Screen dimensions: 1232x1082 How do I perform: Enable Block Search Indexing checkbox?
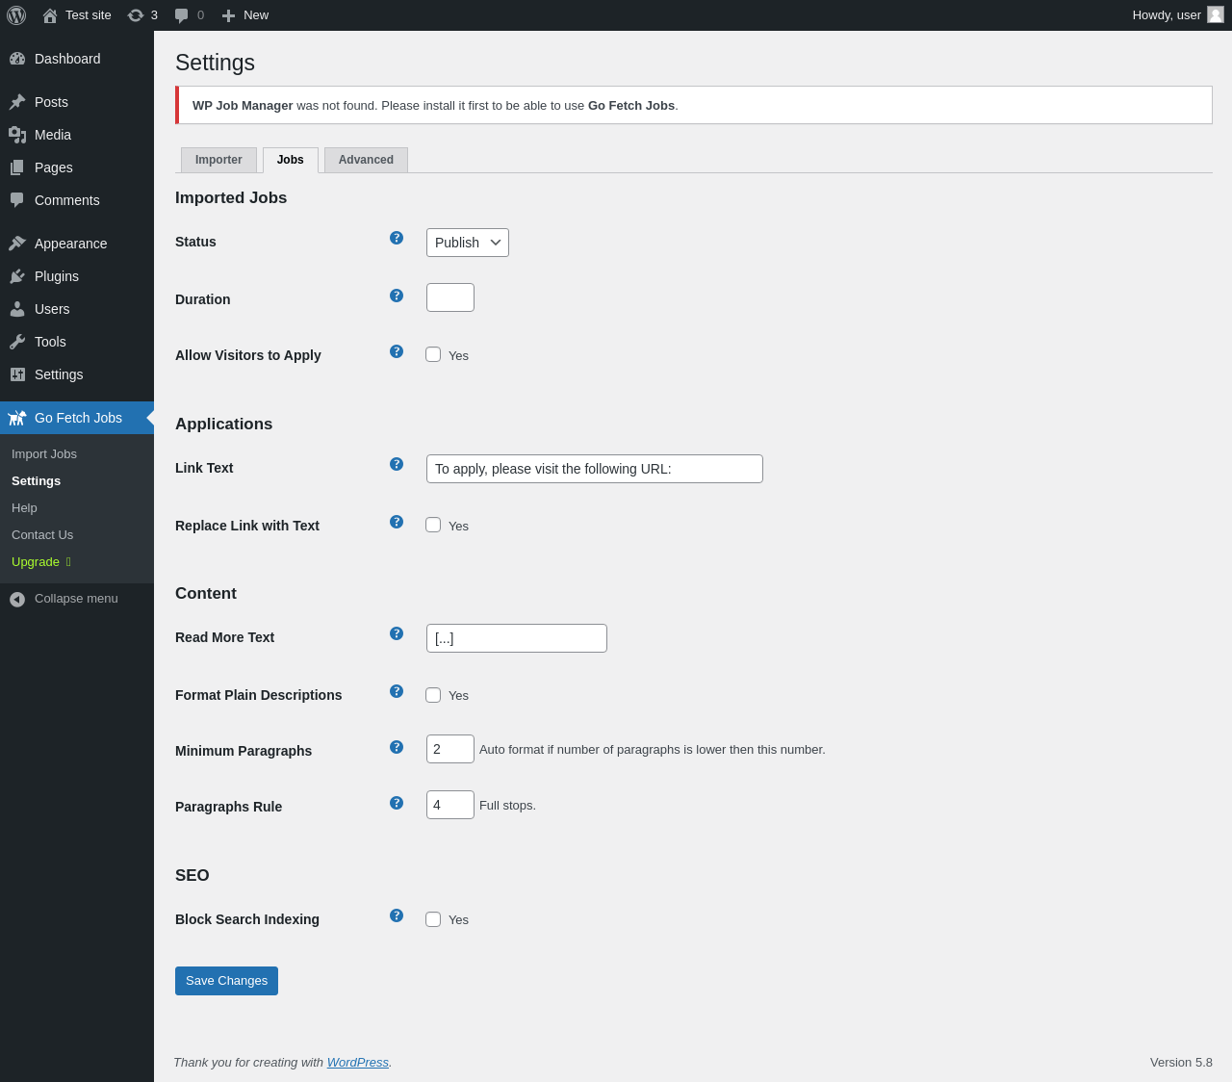coord(433,919)
